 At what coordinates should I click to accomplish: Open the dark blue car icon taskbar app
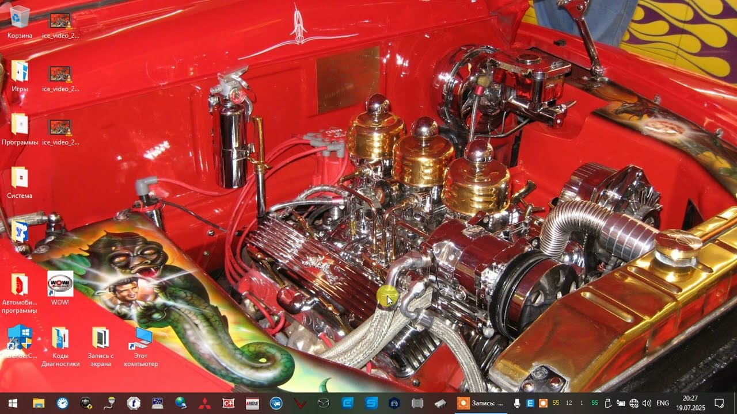click(394, 403)
